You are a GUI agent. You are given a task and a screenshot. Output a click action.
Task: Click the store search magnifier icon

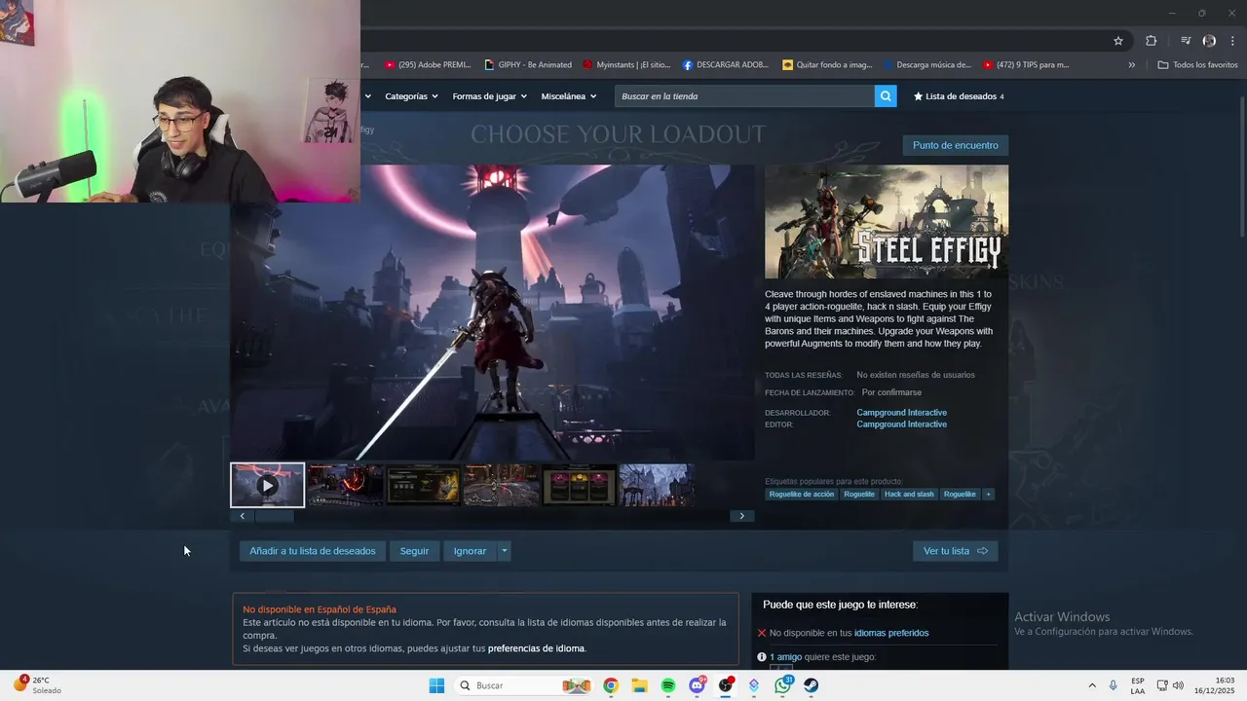pyautogui.click(x=886, y=95)
